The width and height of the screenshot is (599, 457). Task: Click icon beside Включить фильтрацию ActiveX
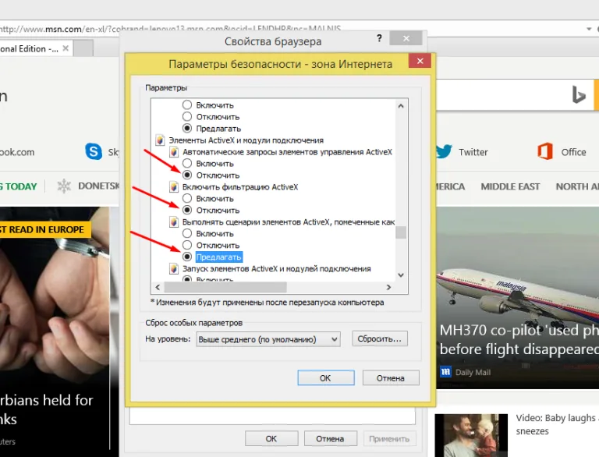[x=174, y=187]
